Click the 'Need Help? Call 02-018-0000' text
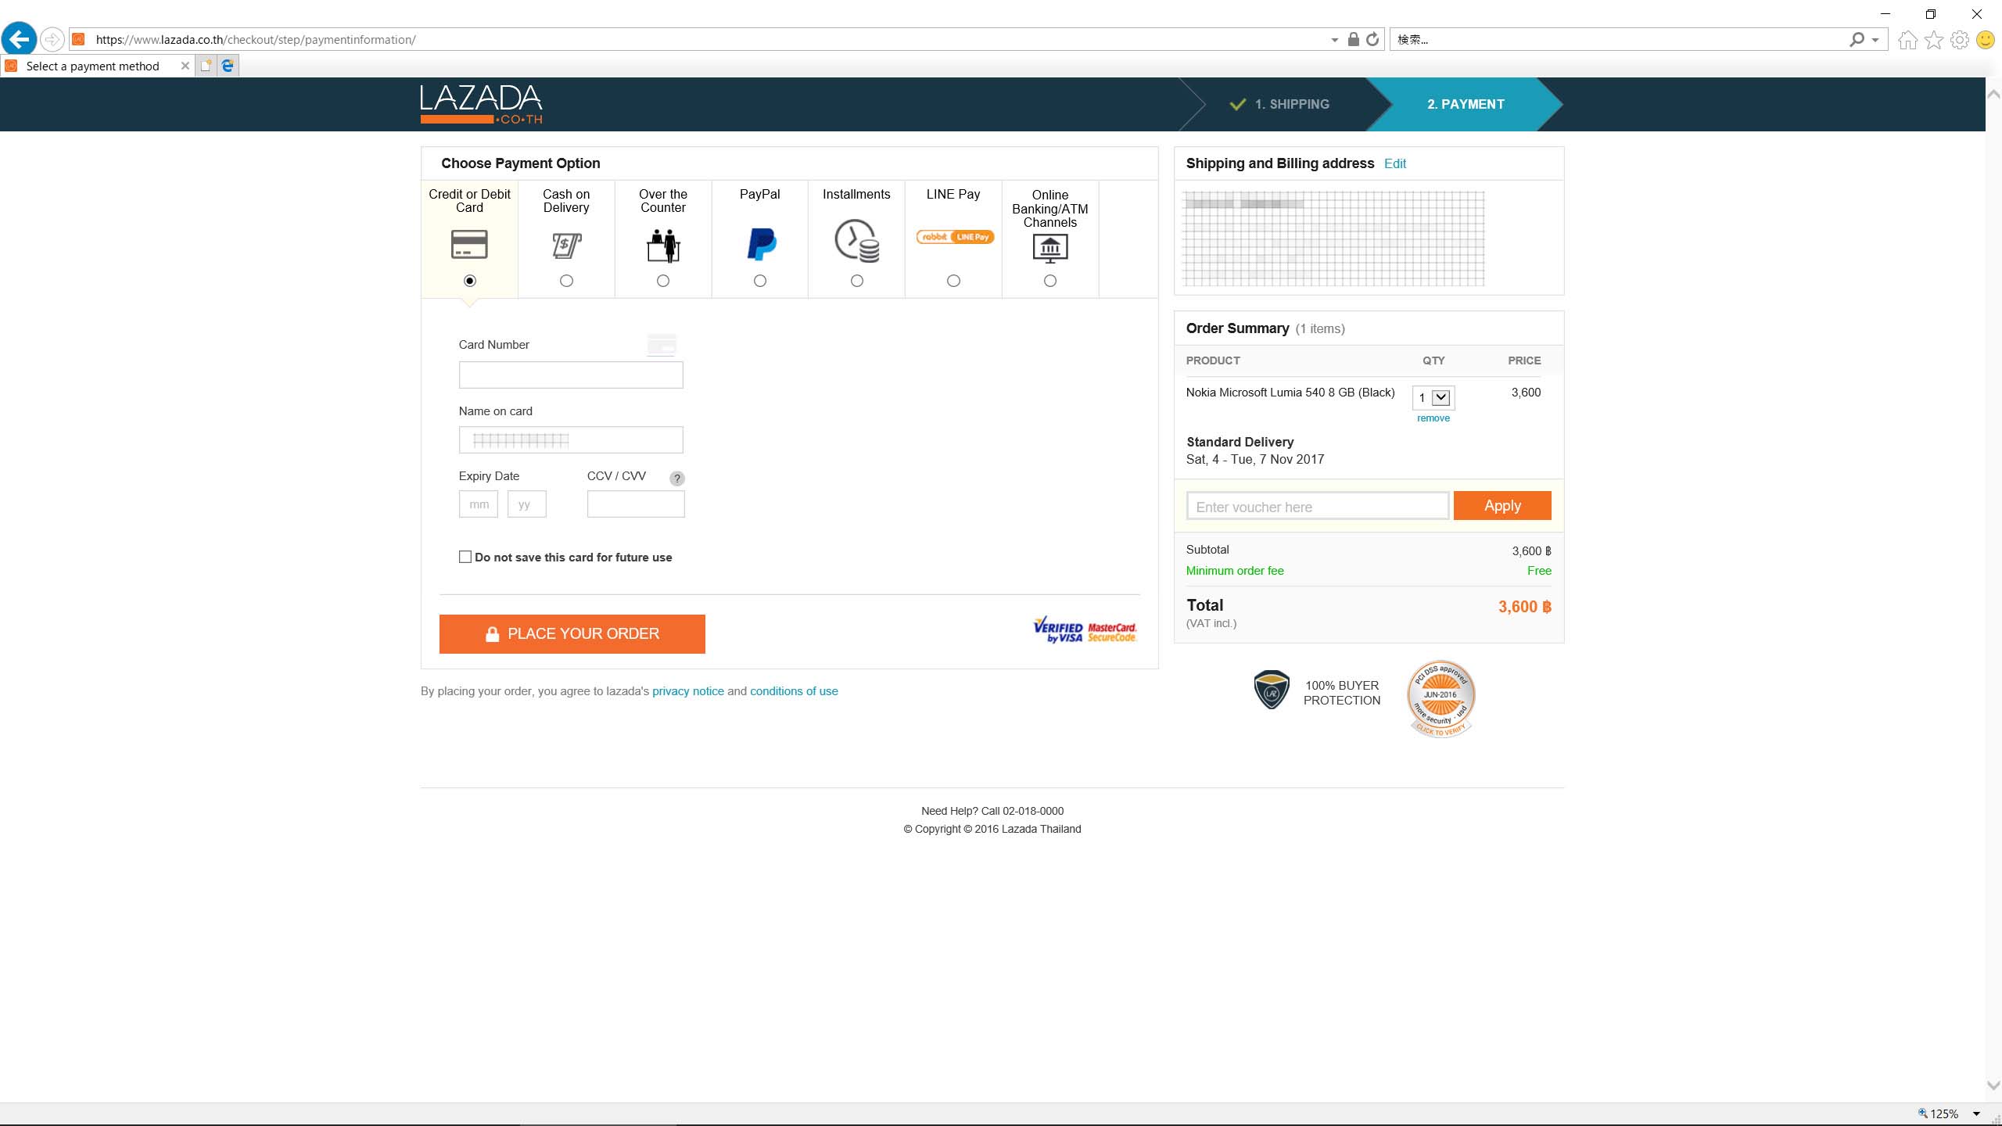 click(x=992, y=811)
